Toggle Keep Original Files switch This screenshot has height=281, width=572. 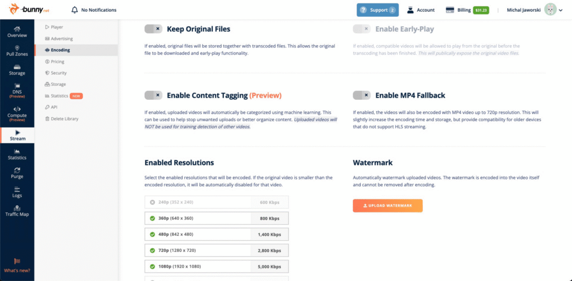tap(153, 29)
